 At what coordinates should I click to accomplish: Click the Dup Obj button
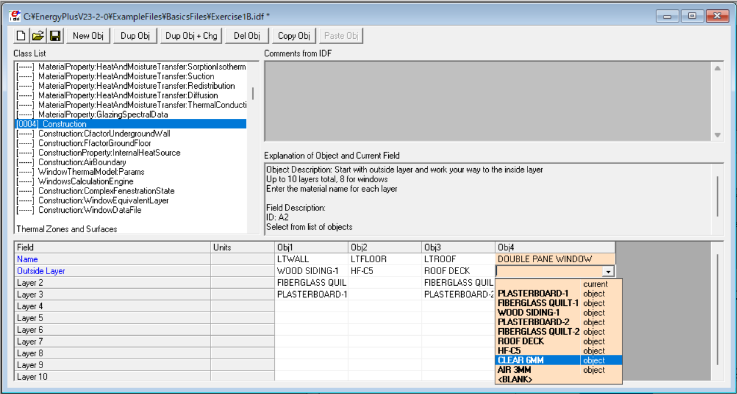[x=135, y=36]
